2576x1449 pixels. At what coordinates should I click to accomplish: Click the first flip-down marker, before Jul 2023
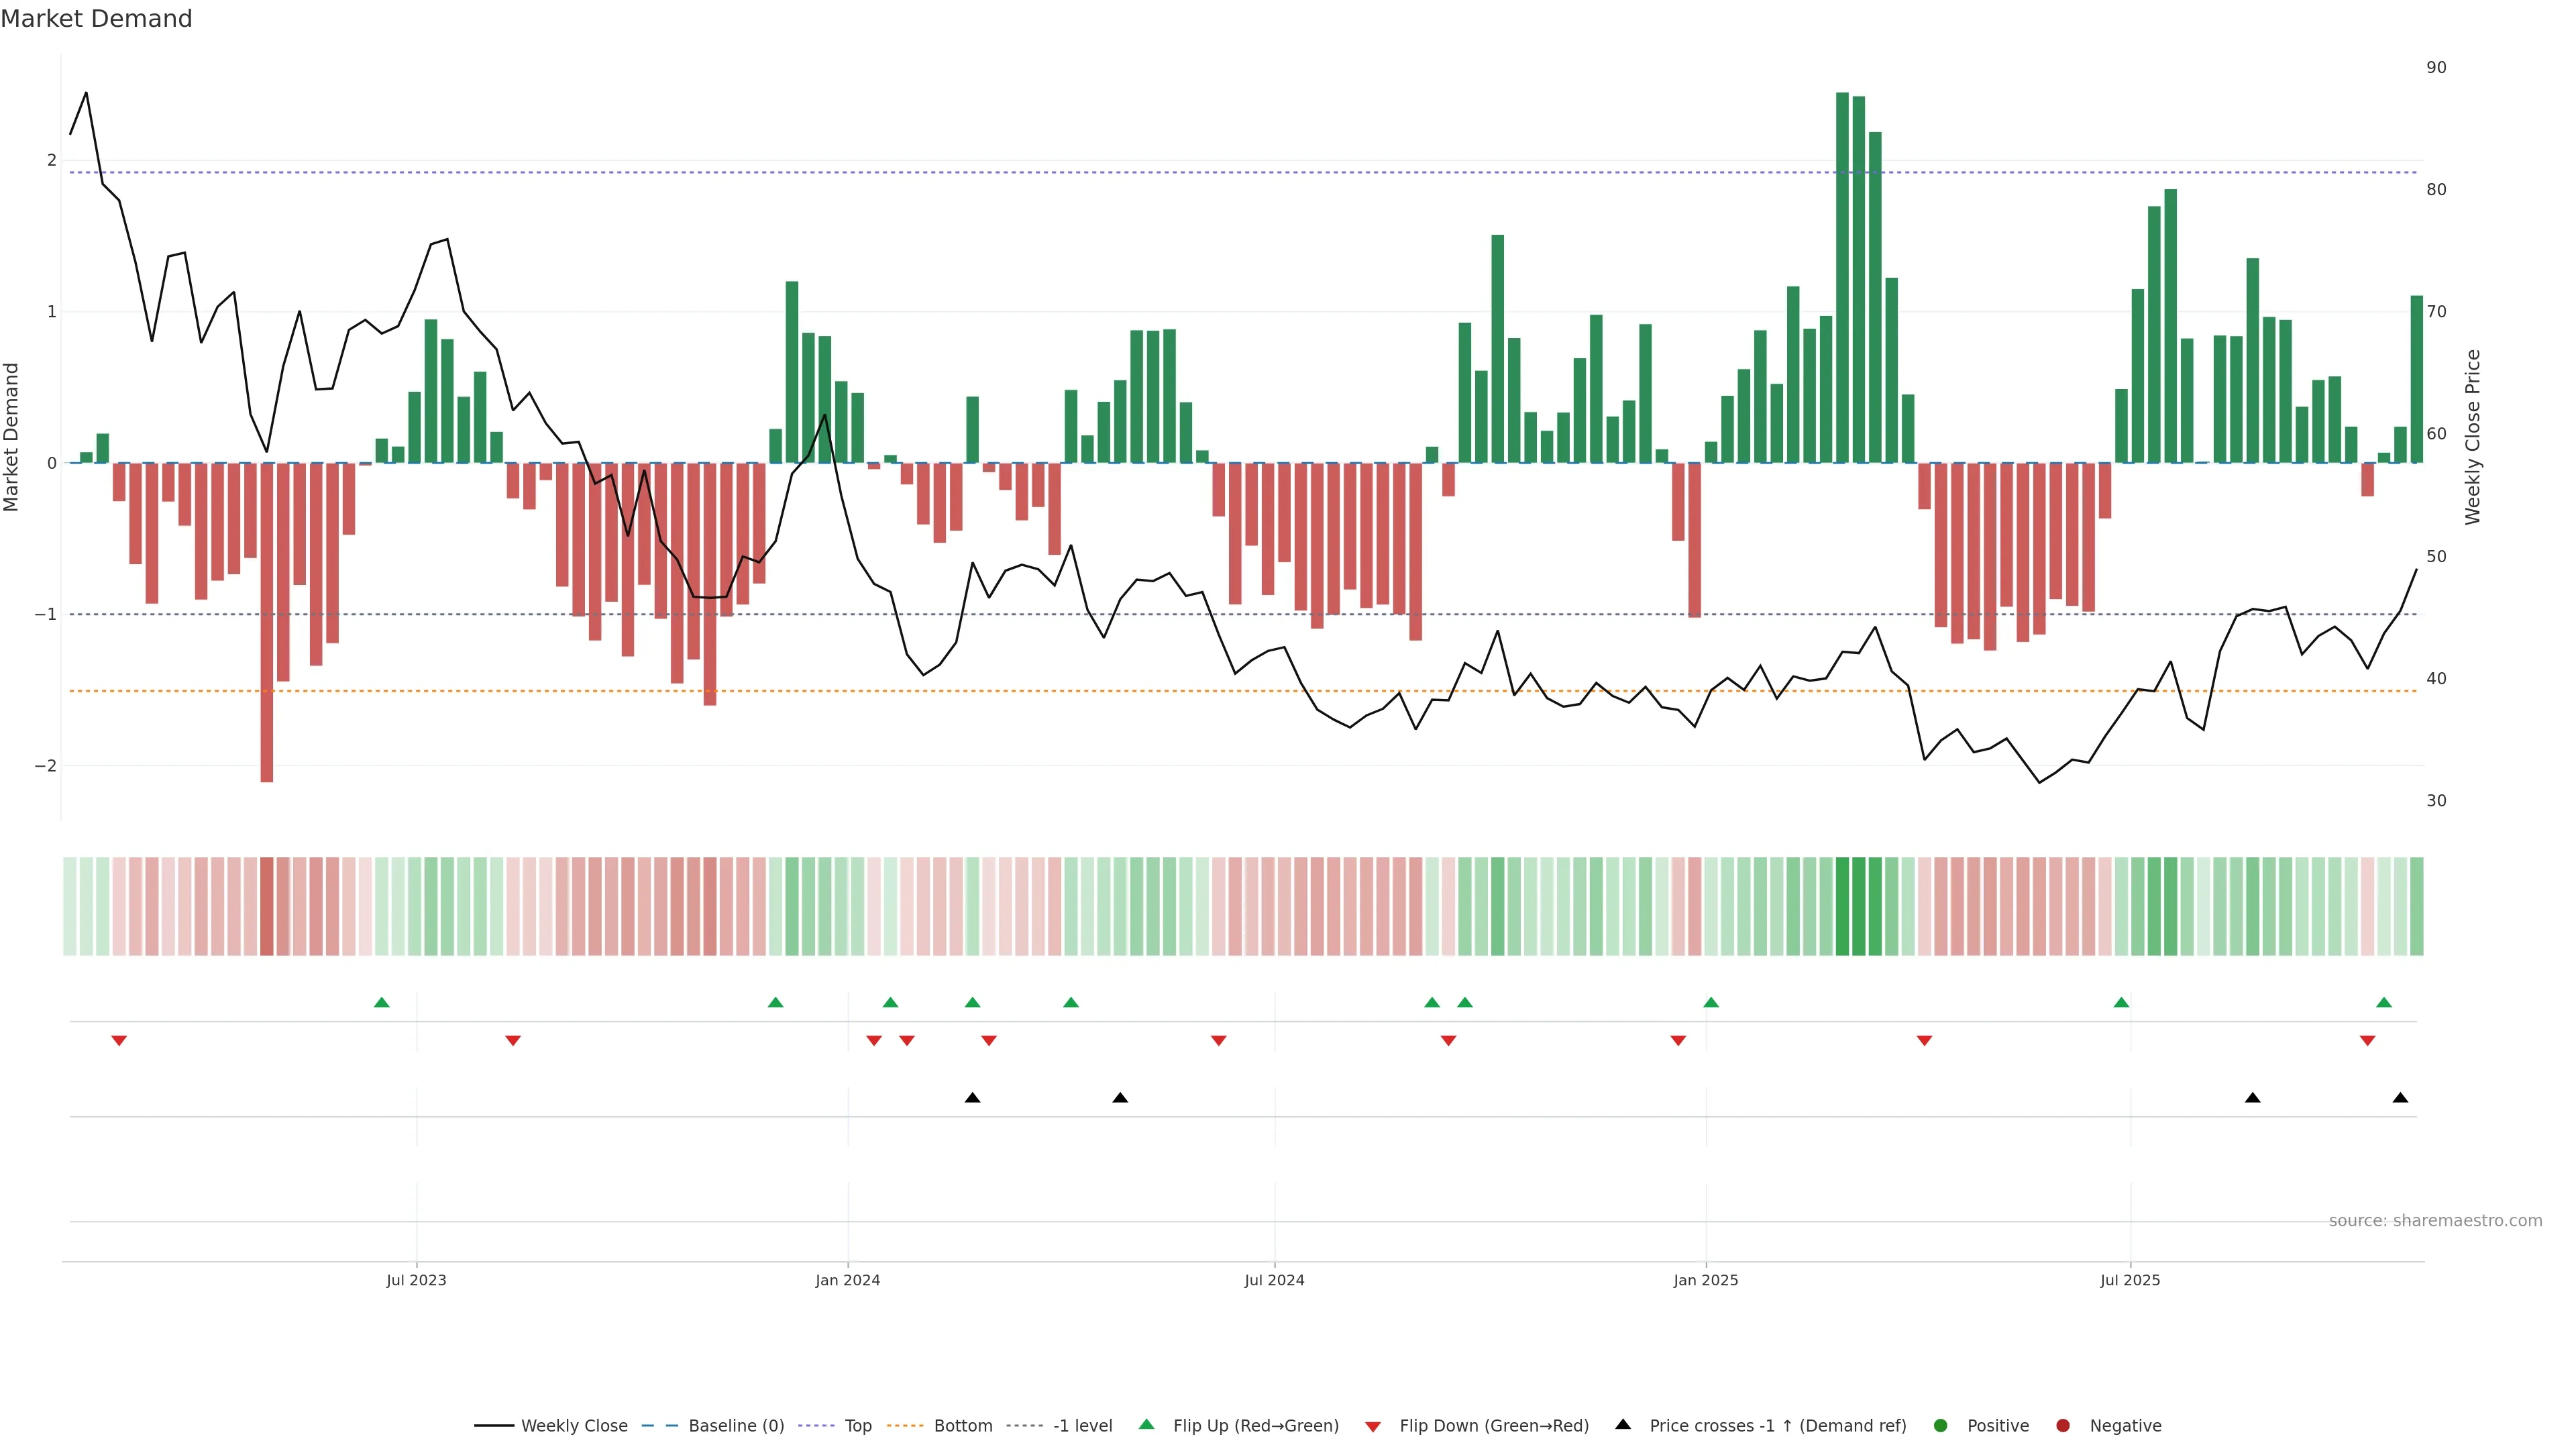119,1041
